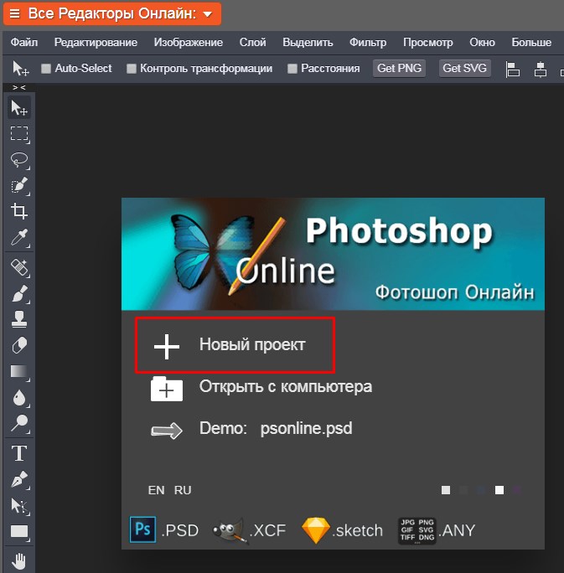Select the Rectangle shape tool
564x573 pixels.
pyautogui.click(x=19, y=532)
